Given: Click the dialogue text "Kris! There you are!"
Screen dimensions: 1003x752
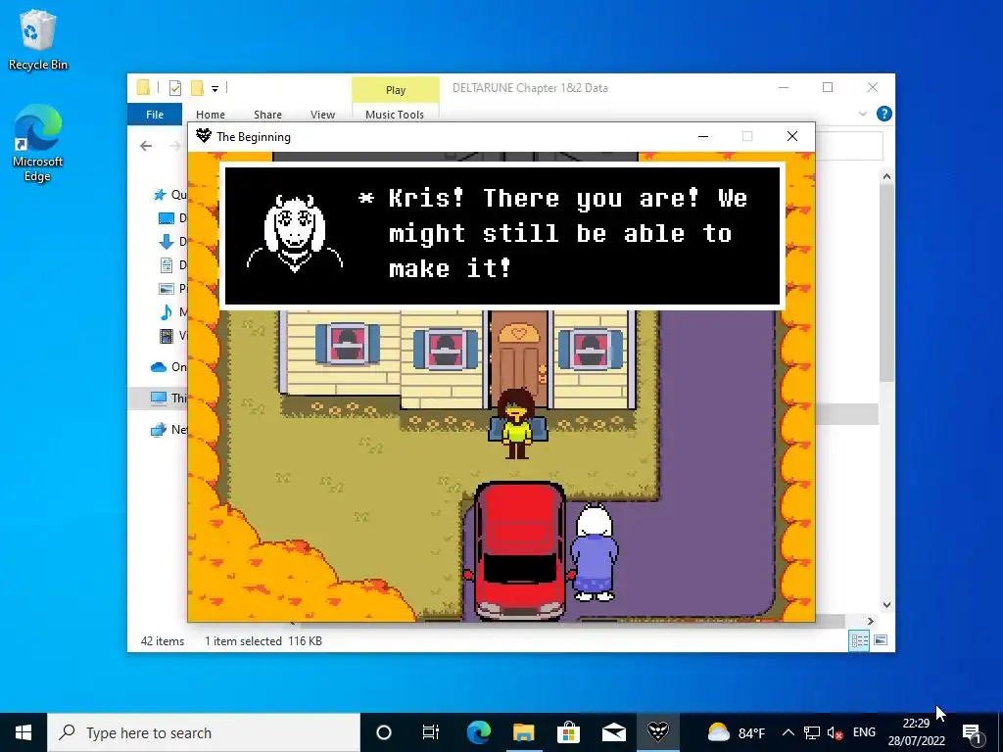Looking at the screenshot, I should tap(543, 198).
